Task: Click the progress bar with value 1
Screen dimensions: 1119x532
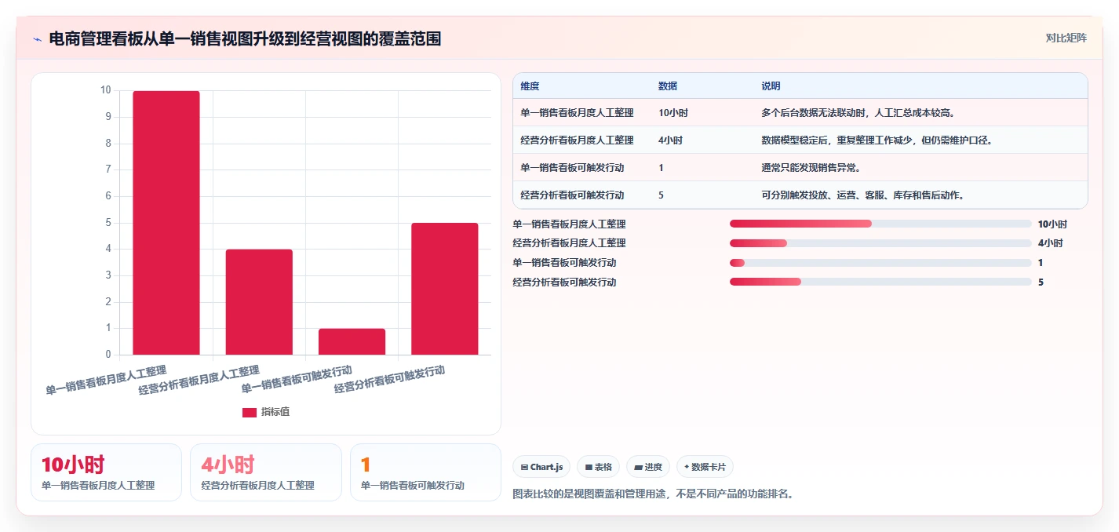Action: 880,263
